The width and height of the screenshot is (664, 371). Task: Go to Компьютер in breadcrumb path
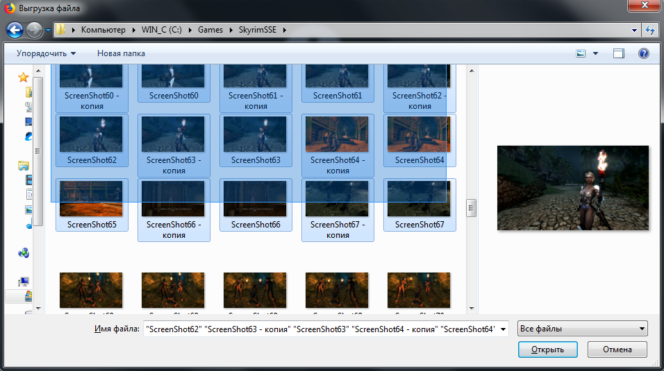pos(103,30)
